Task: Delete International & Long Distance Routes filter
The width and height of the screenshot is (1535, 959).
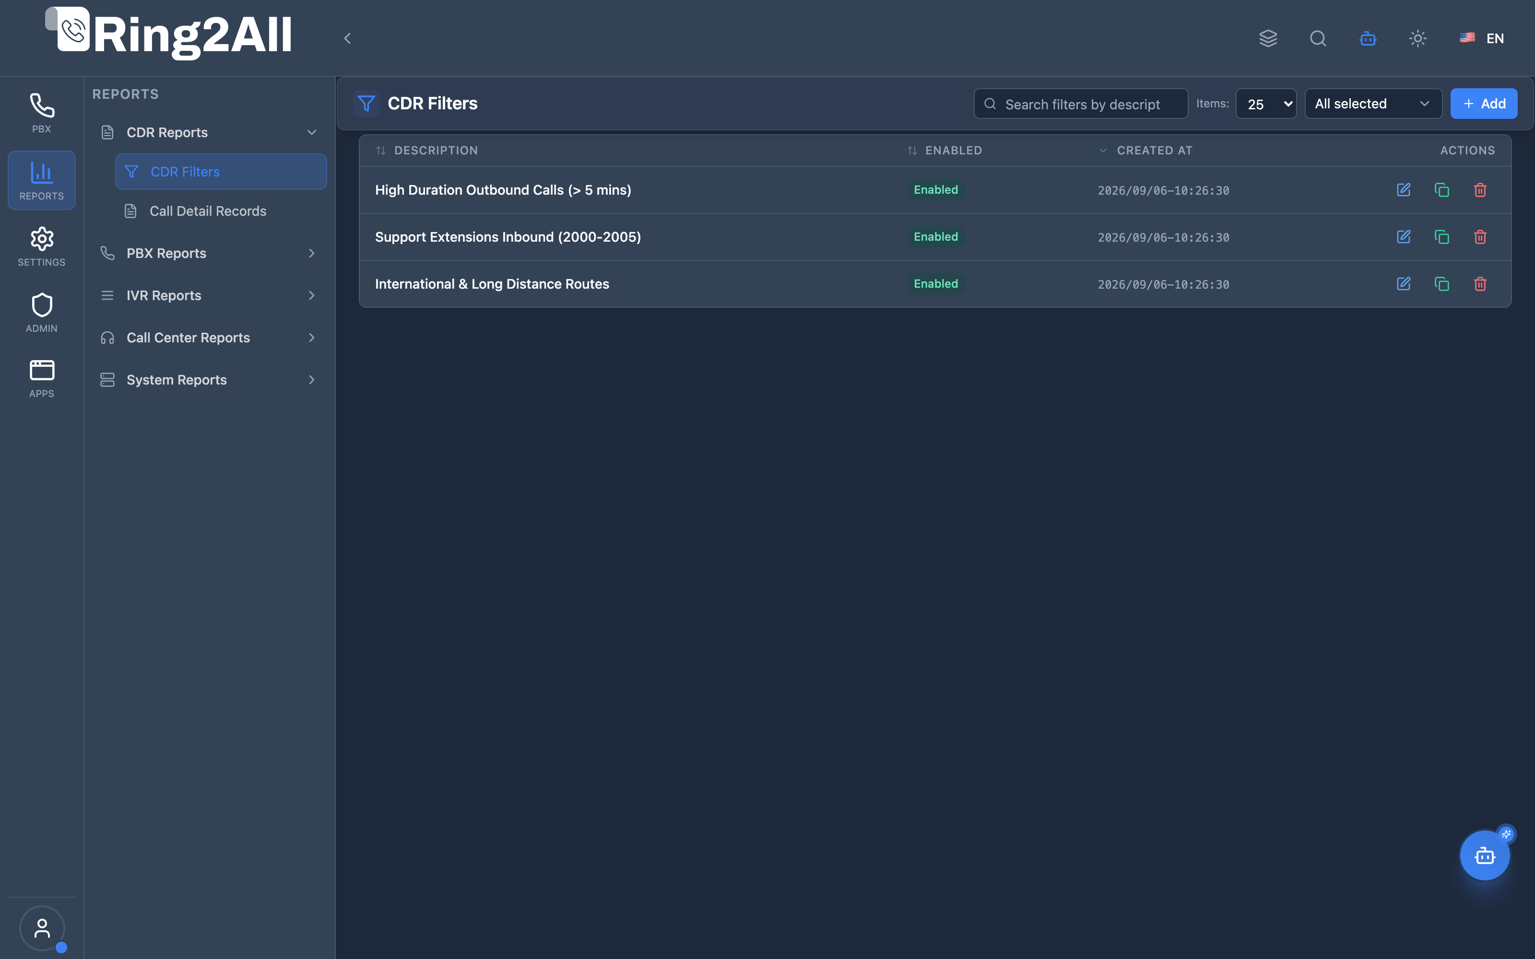Action: (x=1480, y=283)
